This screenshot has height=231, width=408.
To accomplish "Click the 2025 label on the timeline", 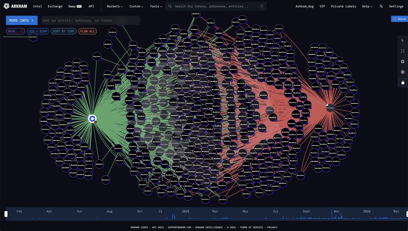I will [185, 211].
